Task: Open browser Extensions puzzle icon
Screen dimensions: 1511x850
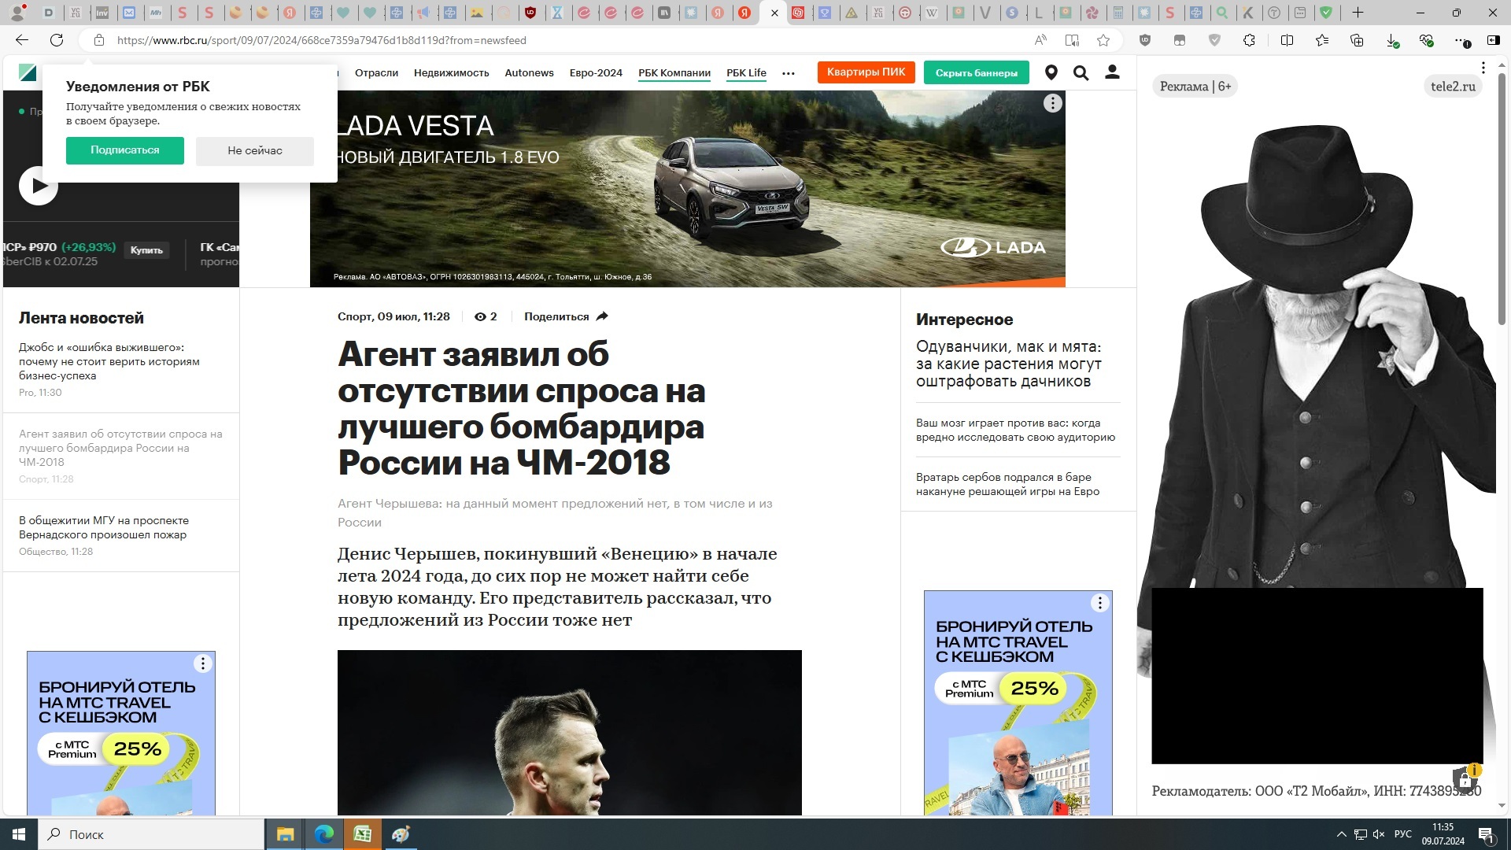Action: [x=1249, y=40]
